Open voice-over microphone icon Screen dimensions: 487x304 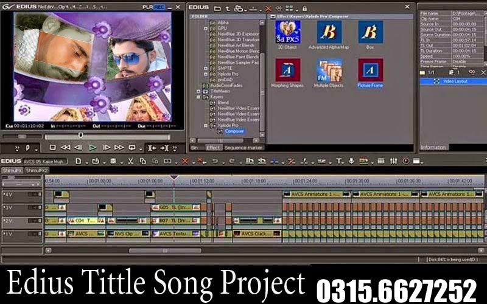pos(351,161)
